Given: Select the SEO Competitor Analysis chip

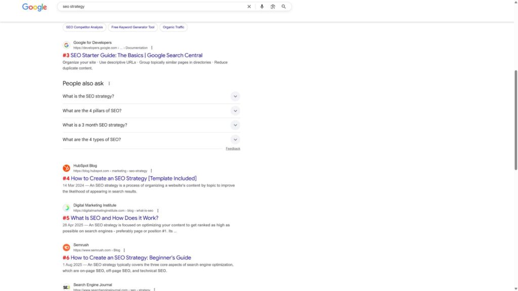Looking at the screenshot, I should (x=84, y=27).
